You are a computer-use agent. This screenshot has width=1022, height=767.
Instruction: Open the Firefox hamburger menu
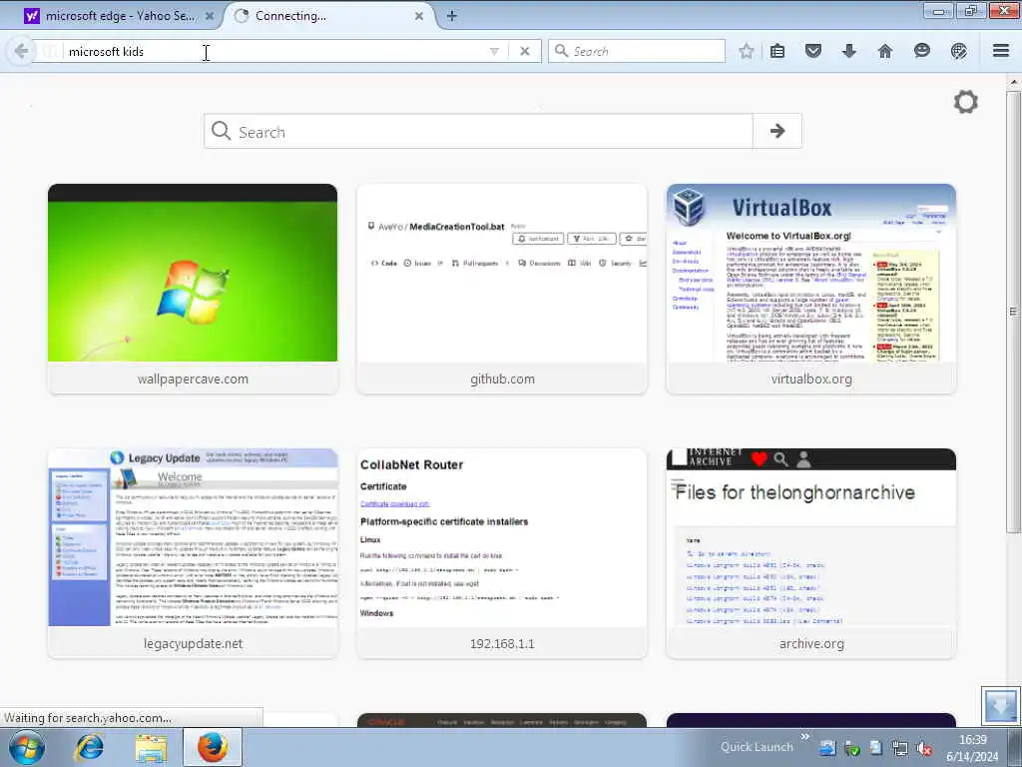pos(1001,51)
